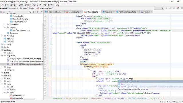Open the VCS menu

45,5
